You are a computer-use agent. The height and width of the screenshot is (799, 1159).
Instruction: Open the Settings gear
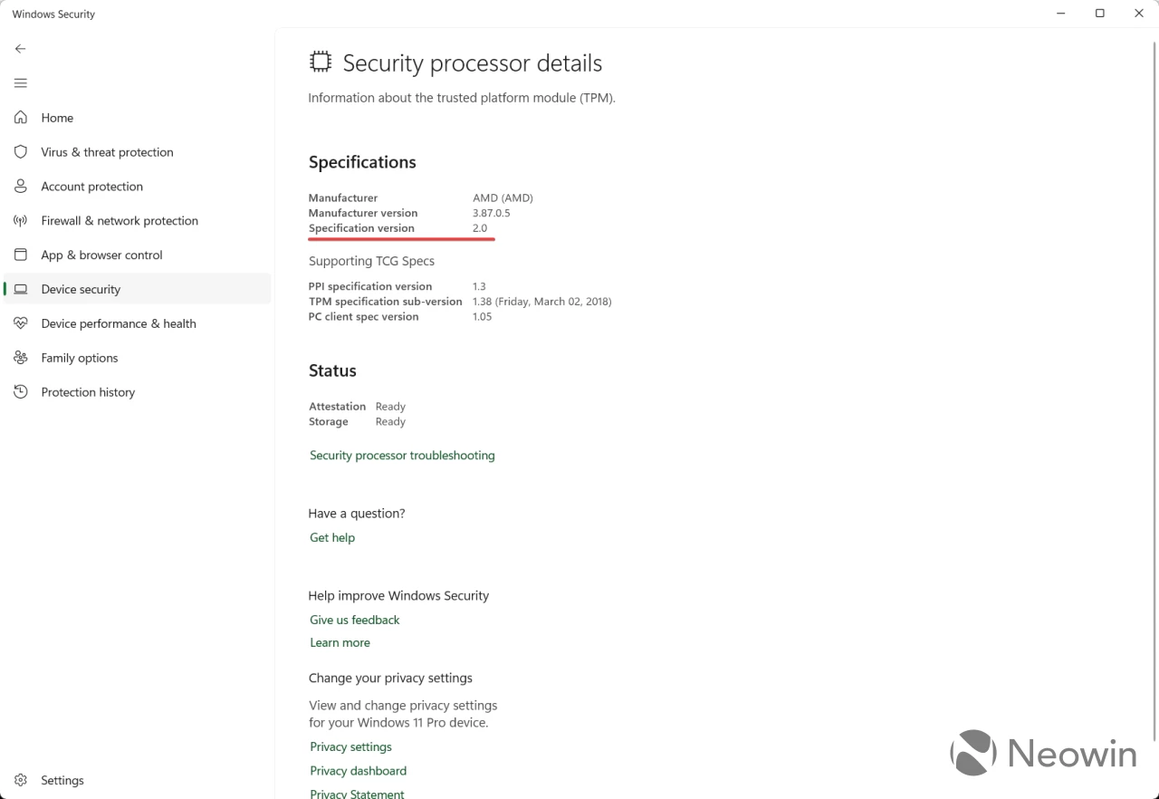coord(21,780)
